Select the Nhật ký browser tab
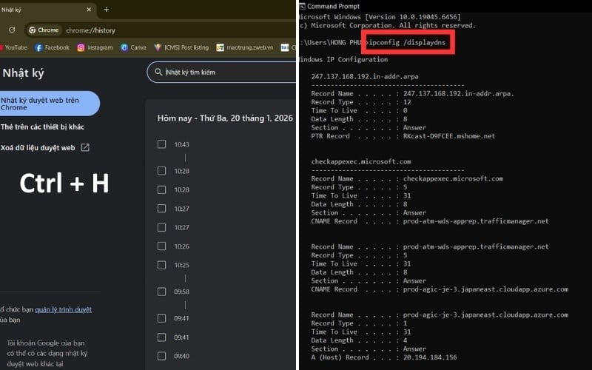Viewport: 592px width, 370px height. point(47,10)
